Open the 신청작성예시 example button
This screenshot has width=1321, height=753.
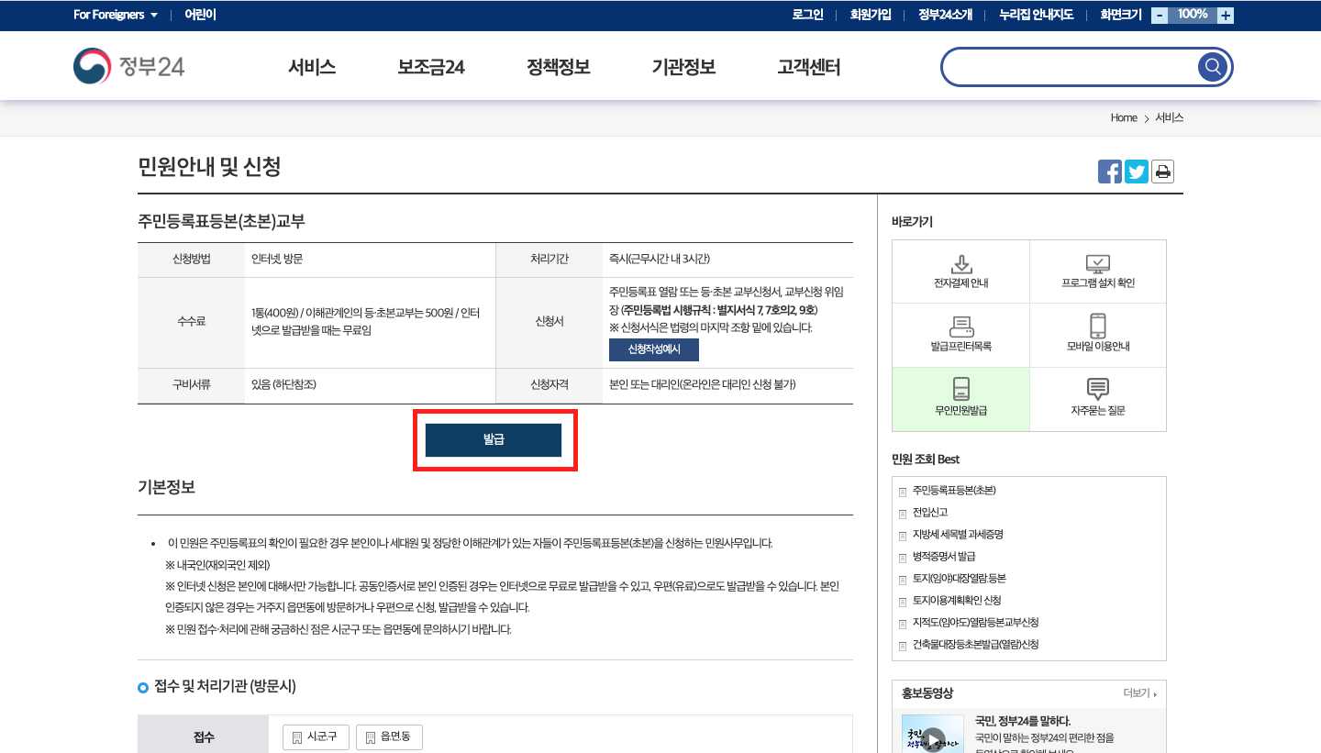point(653,349)
